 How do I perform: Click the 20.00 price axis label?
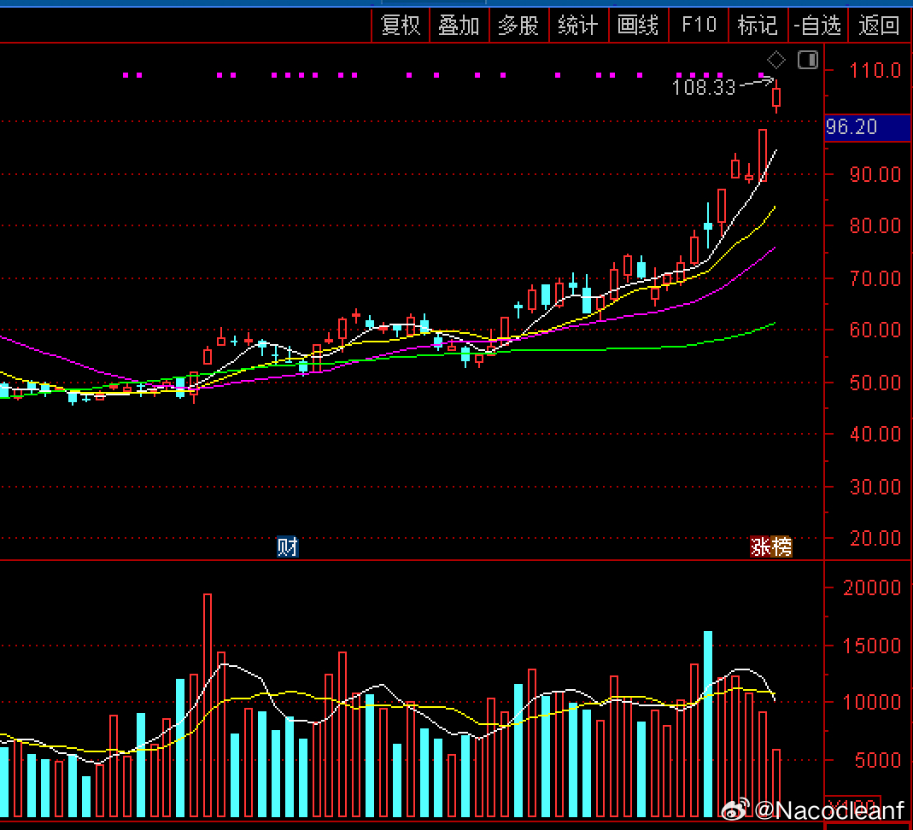pyautogui.click(x=875, y=538)
